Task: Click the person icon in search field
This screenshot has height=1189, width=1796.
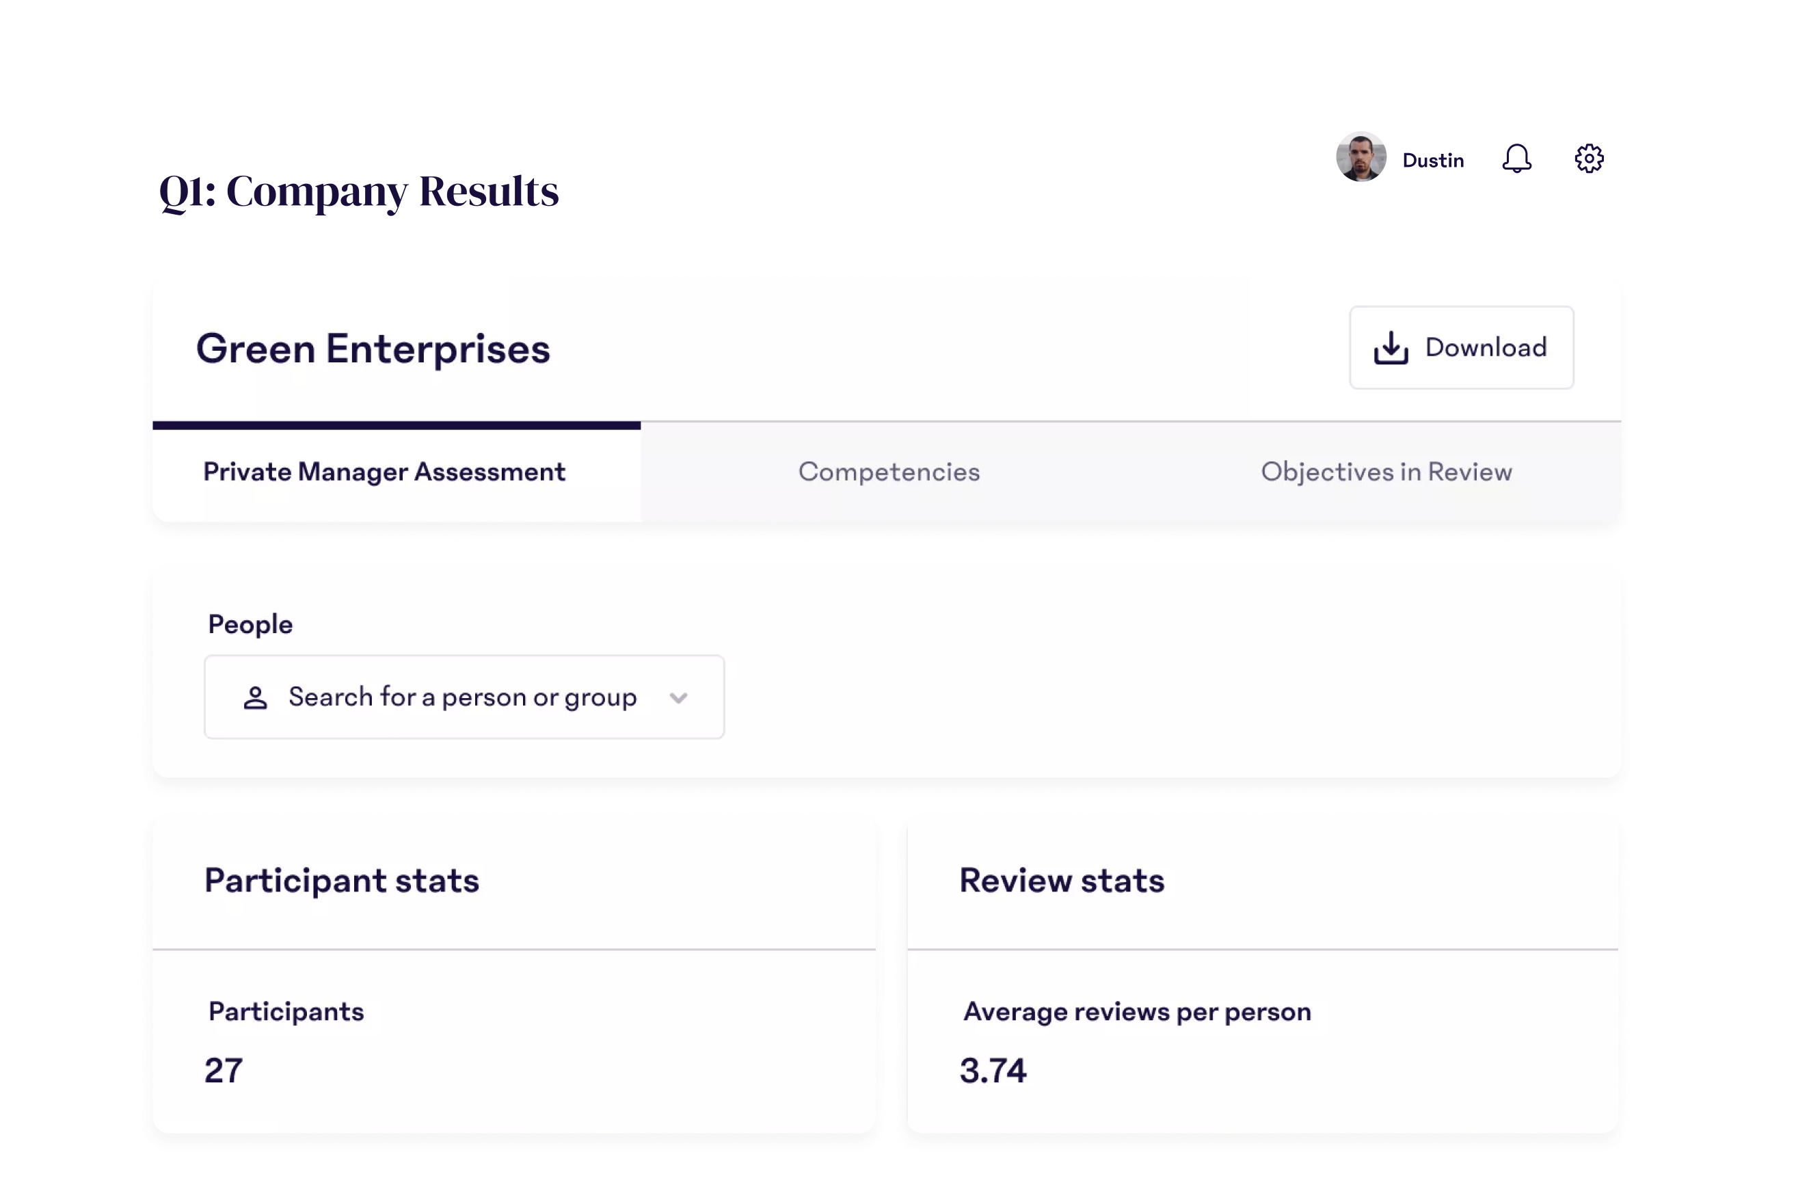Action: click(256, 697)
